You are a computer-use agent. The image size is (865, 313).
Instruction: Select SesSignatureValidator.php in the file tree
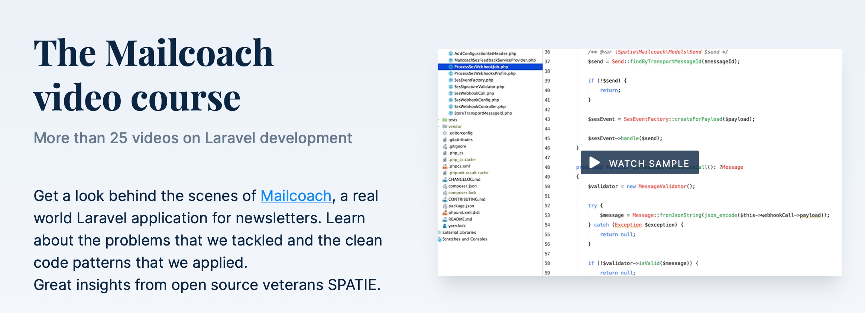pos(479,87)
